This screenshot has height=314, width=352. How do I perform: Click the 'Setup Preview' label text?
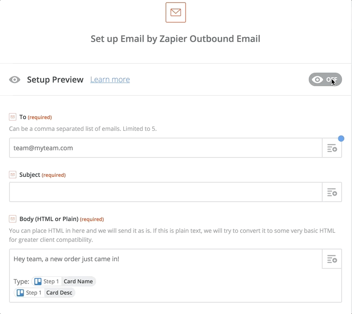pos(55,80)
